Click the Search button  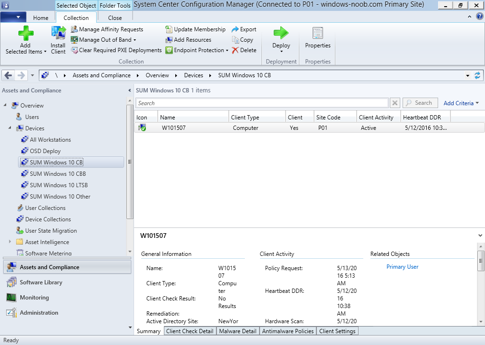[x=420, y=103]
